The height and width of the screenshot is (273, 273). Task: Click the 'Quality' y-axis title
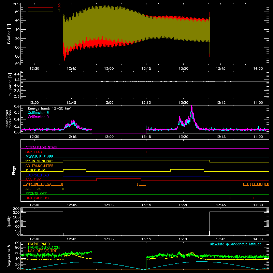[9, 221]
